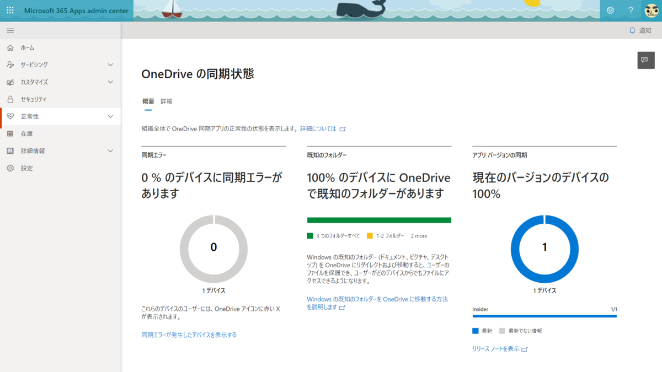The image size is (662, 372).
Task: Click 通知 notifications label
Action: pos(645,30)
